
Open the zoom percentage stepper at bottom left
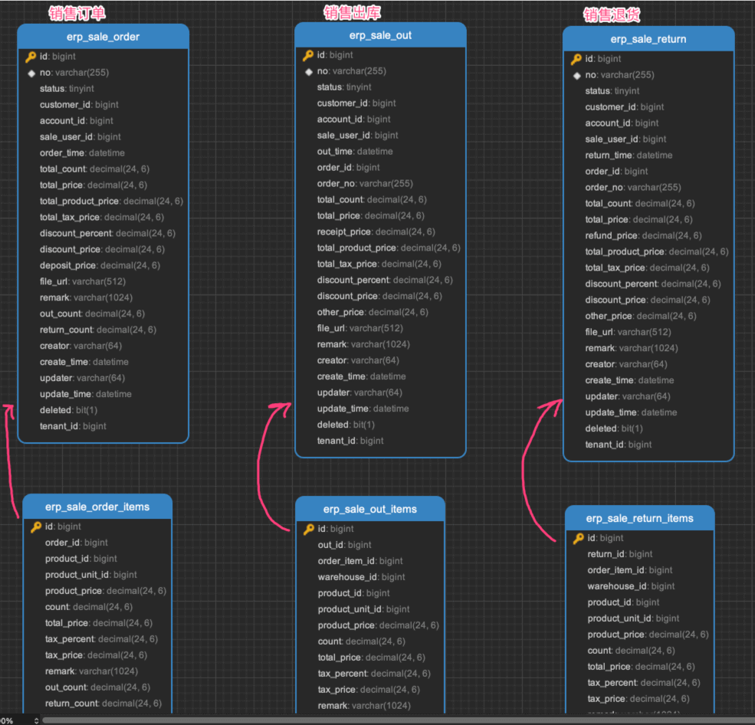36,720
